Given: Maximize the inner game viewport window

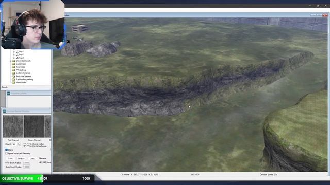Looking at the screenshot, I should 319,15.
